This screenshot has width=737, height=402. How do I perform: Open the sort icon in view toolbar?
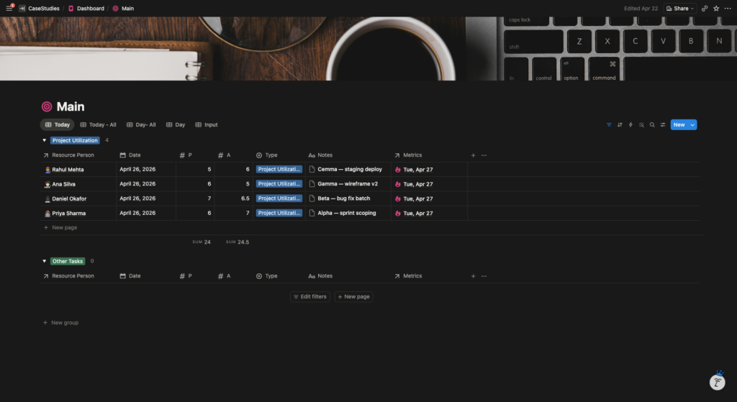point(620,125)
